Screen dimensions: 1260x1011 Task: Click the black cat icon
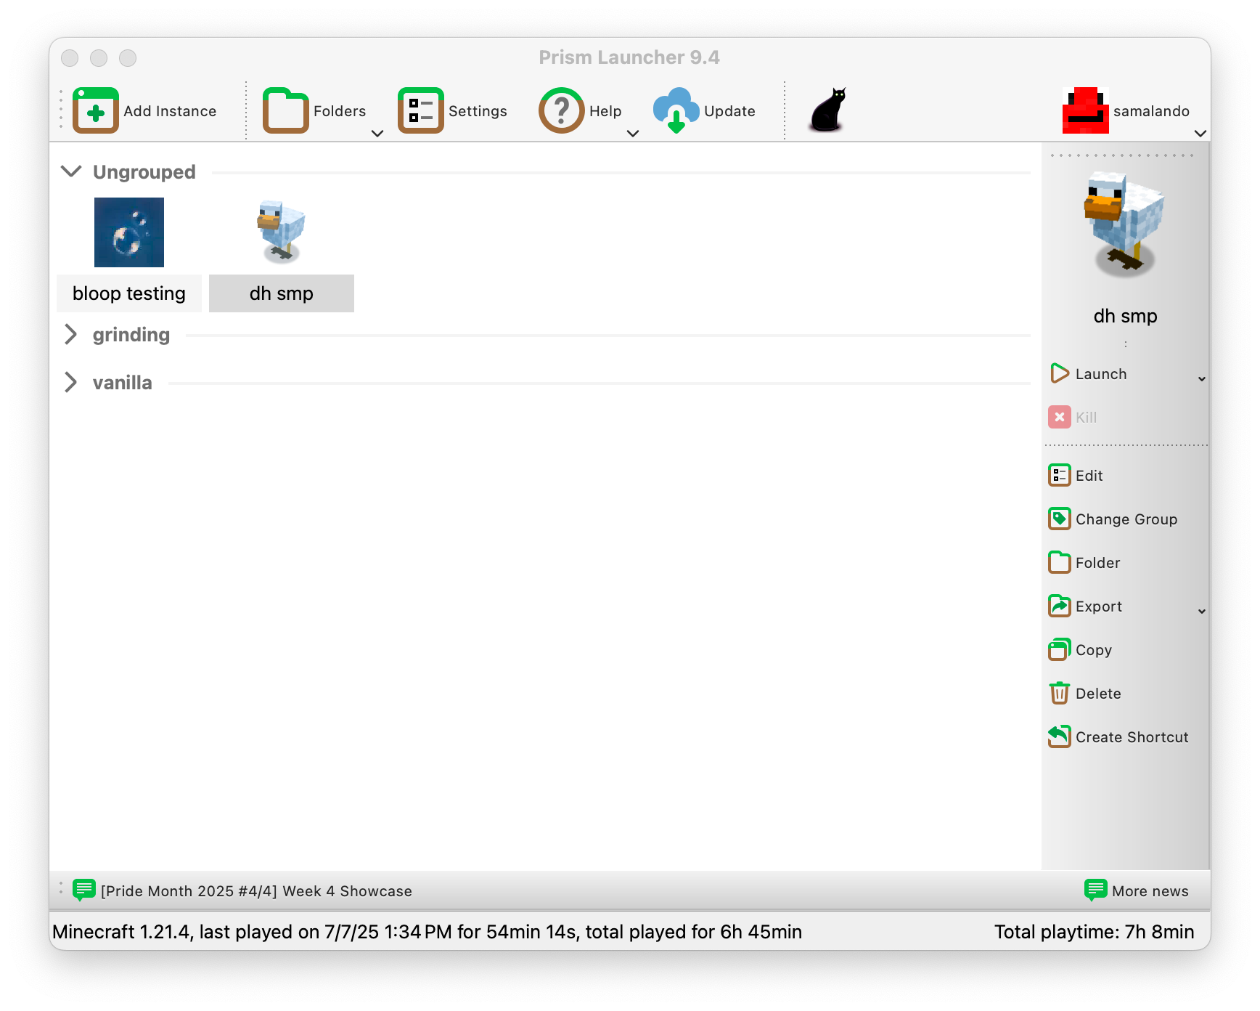tap(829, 110)
